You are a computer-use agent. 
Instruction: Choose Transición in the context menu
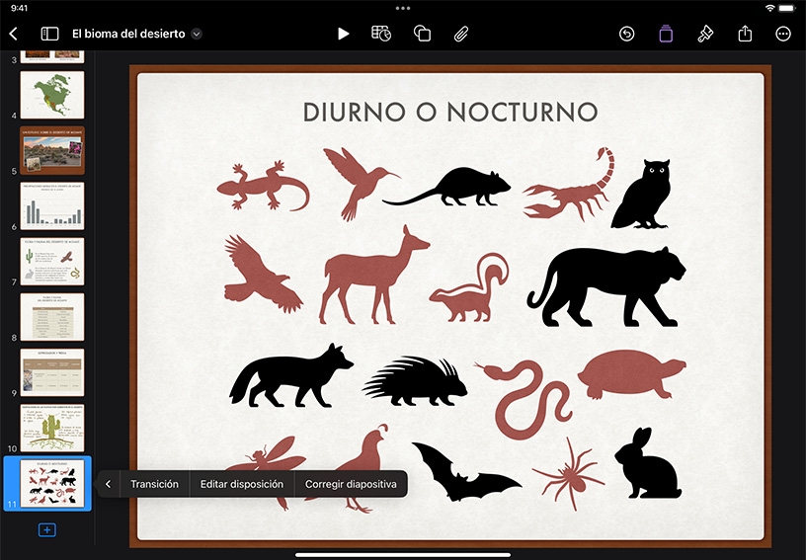(154, 484)
